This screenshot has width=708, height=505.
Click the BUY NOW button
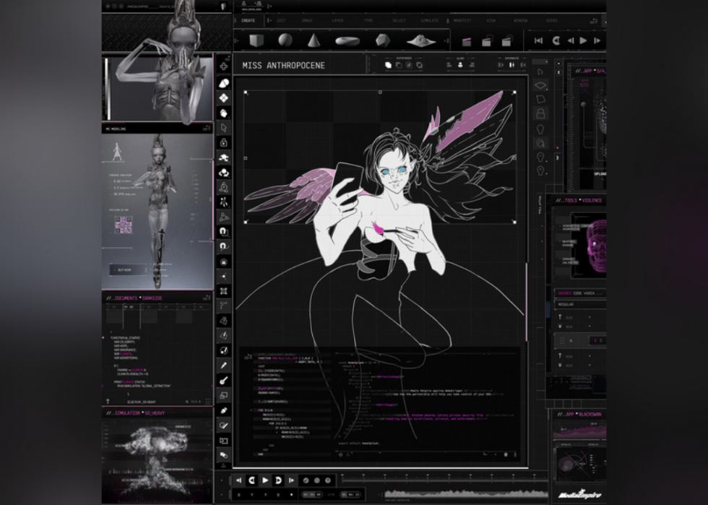pos(127,270)
